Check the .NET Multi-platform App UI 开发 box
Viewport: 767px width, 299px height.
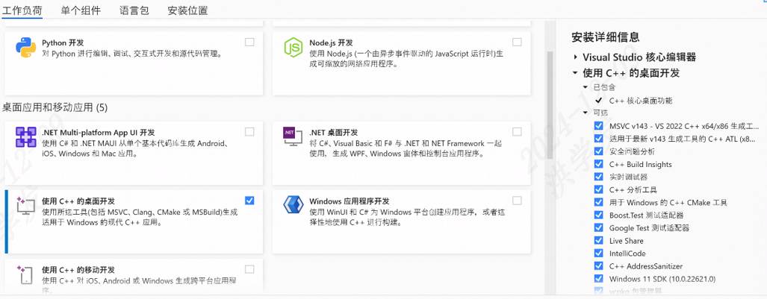point(249,131)
